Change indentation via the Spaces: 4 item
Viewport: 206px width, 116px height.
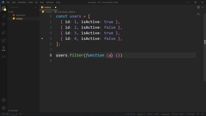141,114
